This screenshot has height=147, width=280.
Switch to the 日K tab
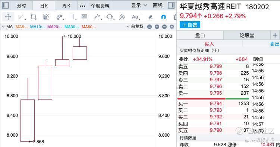point(44,6)
